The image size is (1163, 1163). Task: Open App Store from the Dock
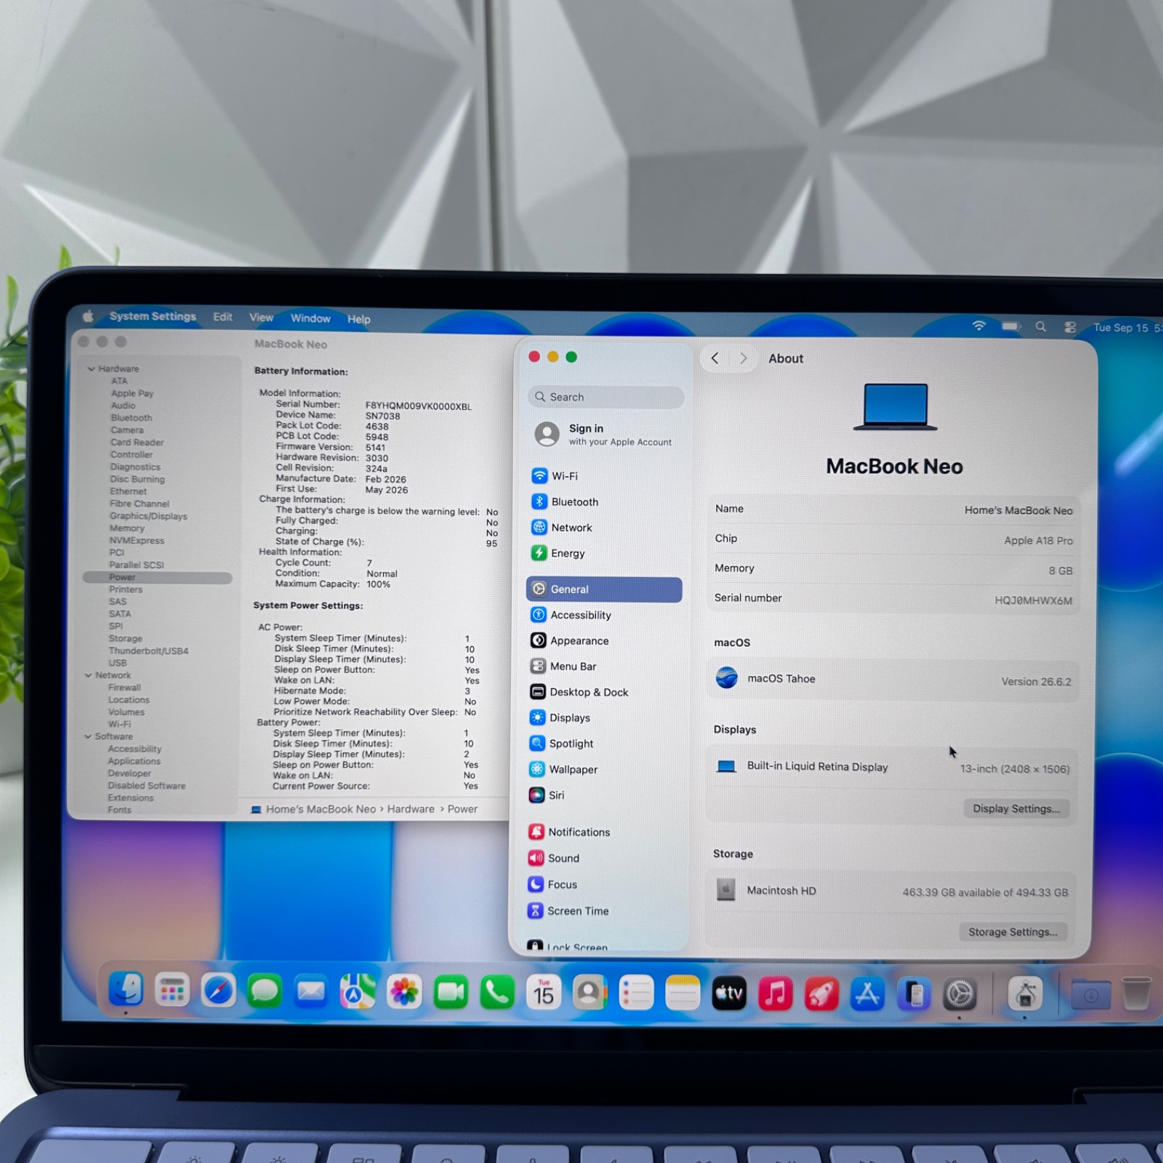868,994
